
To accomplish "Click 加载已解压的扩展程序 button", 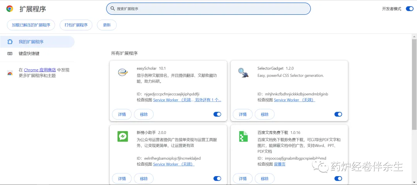I will (31, 25).
